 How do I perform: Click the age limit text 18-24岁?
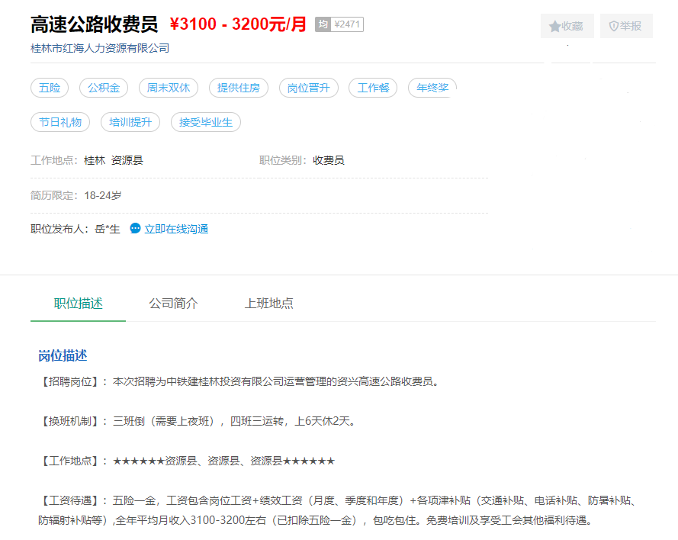(103, 195)
